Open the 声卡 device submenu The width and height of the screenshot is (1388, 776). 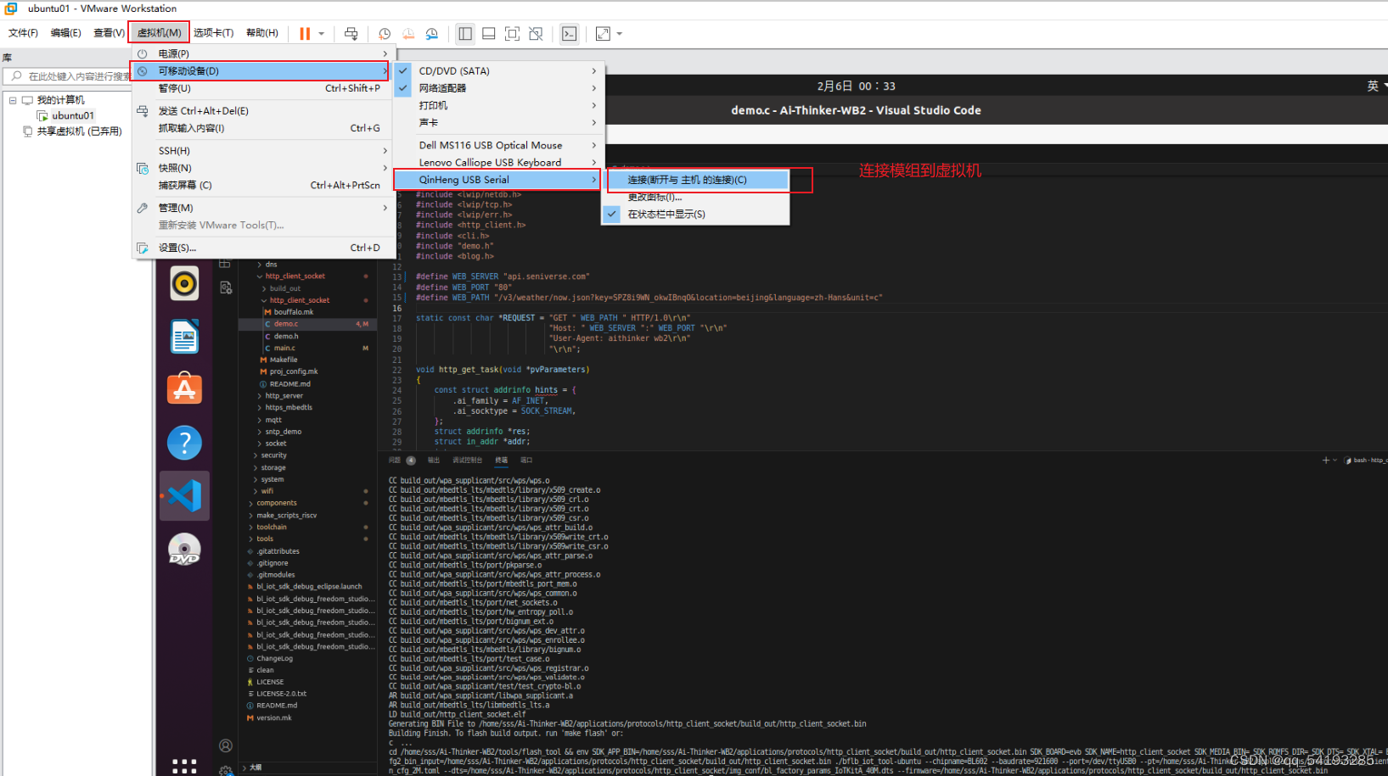pyautogui.click(x=497, y=123)
